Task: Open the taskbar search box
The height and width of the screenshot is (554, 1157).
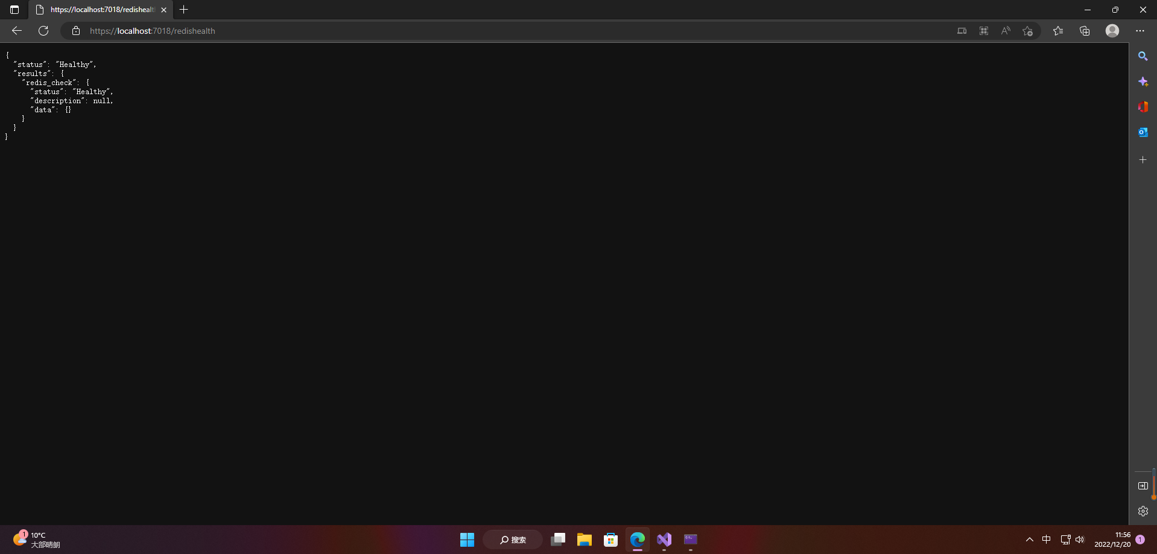Action: click(513, 540)
